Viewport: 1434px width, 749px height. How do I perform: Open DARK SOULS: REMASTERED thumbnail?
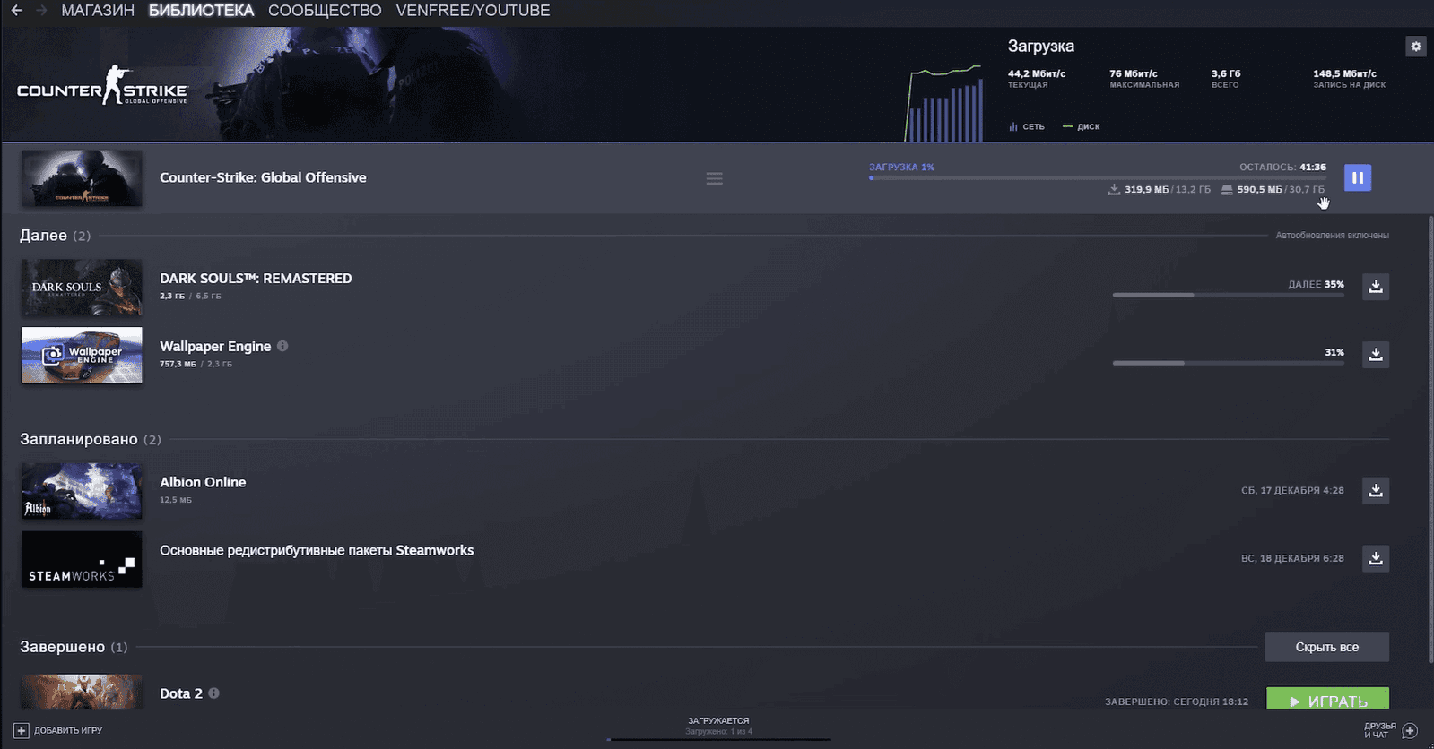coord(82,288)
